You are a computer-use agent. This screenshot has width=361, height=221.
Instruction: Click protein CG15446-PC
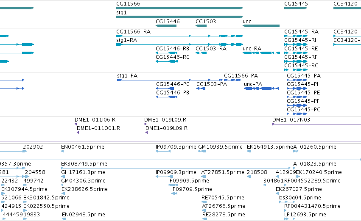[x=173, y=84]
